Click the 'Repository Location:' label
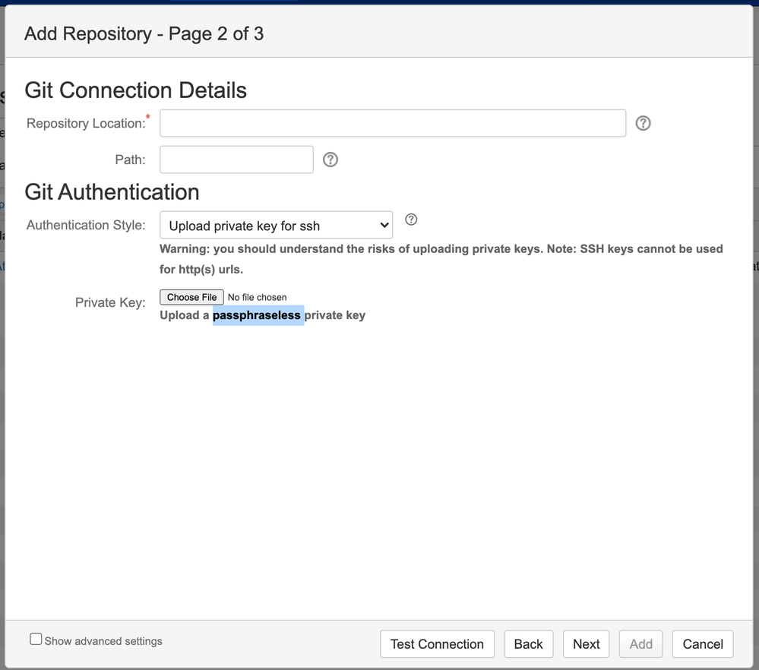 86,124
